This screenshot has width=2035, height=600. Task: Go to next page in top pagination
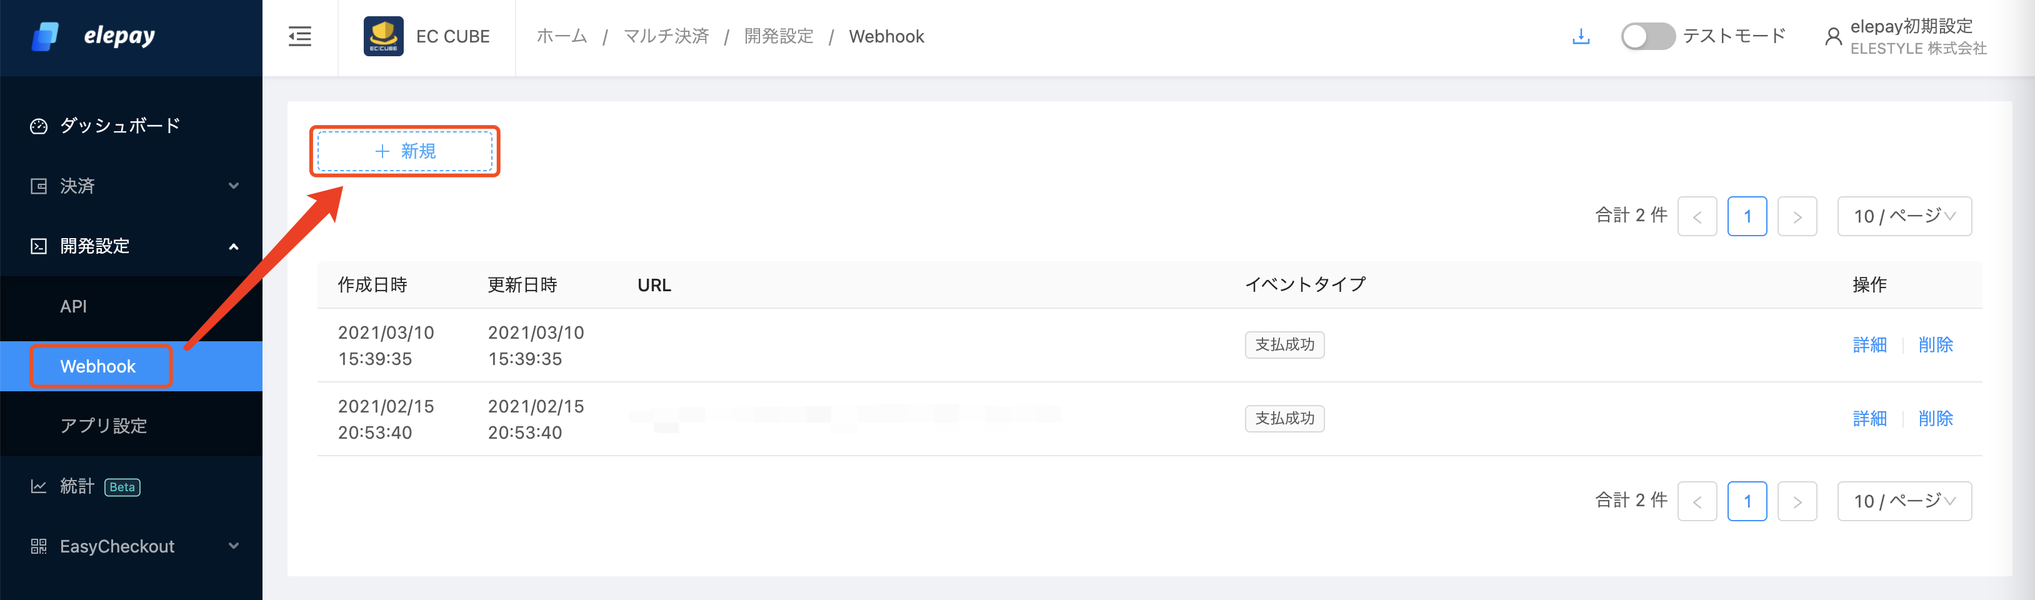point(1796,216)
